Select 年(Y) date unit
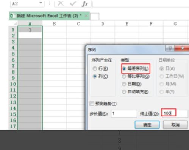 167,92
